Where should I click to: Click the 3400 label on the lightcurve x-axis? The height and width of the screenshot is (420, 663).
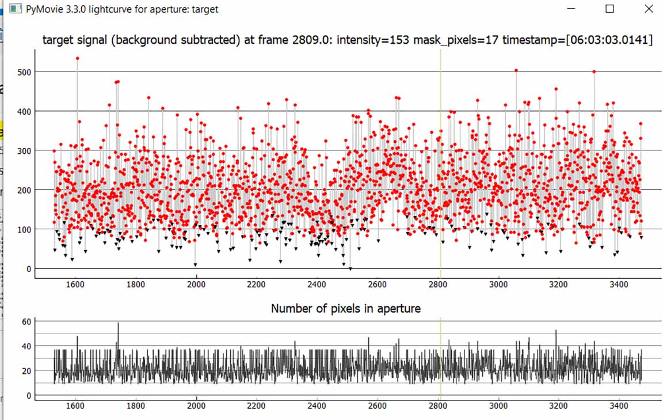point(619,284)
